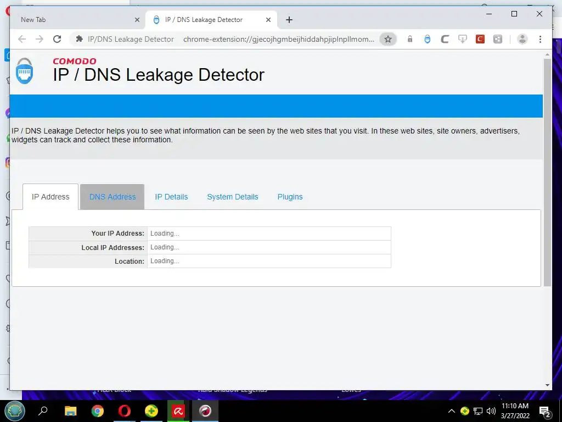Open the IP Details tab
The width and height of the screenshot is (562, 422).
(171, 197)
